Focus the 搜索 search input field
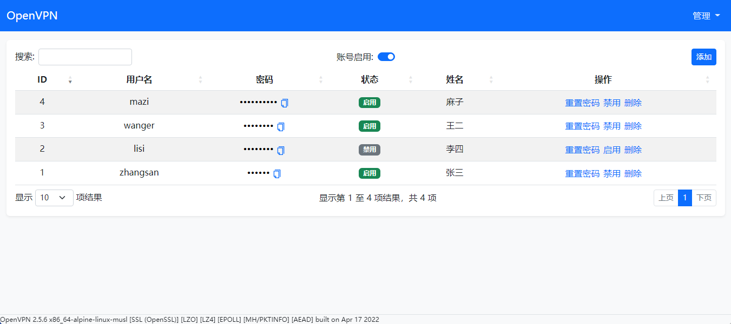 pos(85,57)
